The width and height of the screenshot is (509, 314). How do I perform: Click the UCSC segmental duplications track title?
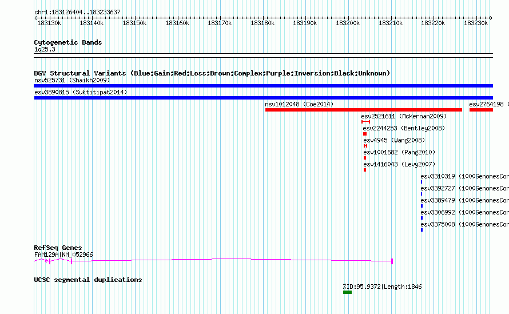tap(88, 280)
